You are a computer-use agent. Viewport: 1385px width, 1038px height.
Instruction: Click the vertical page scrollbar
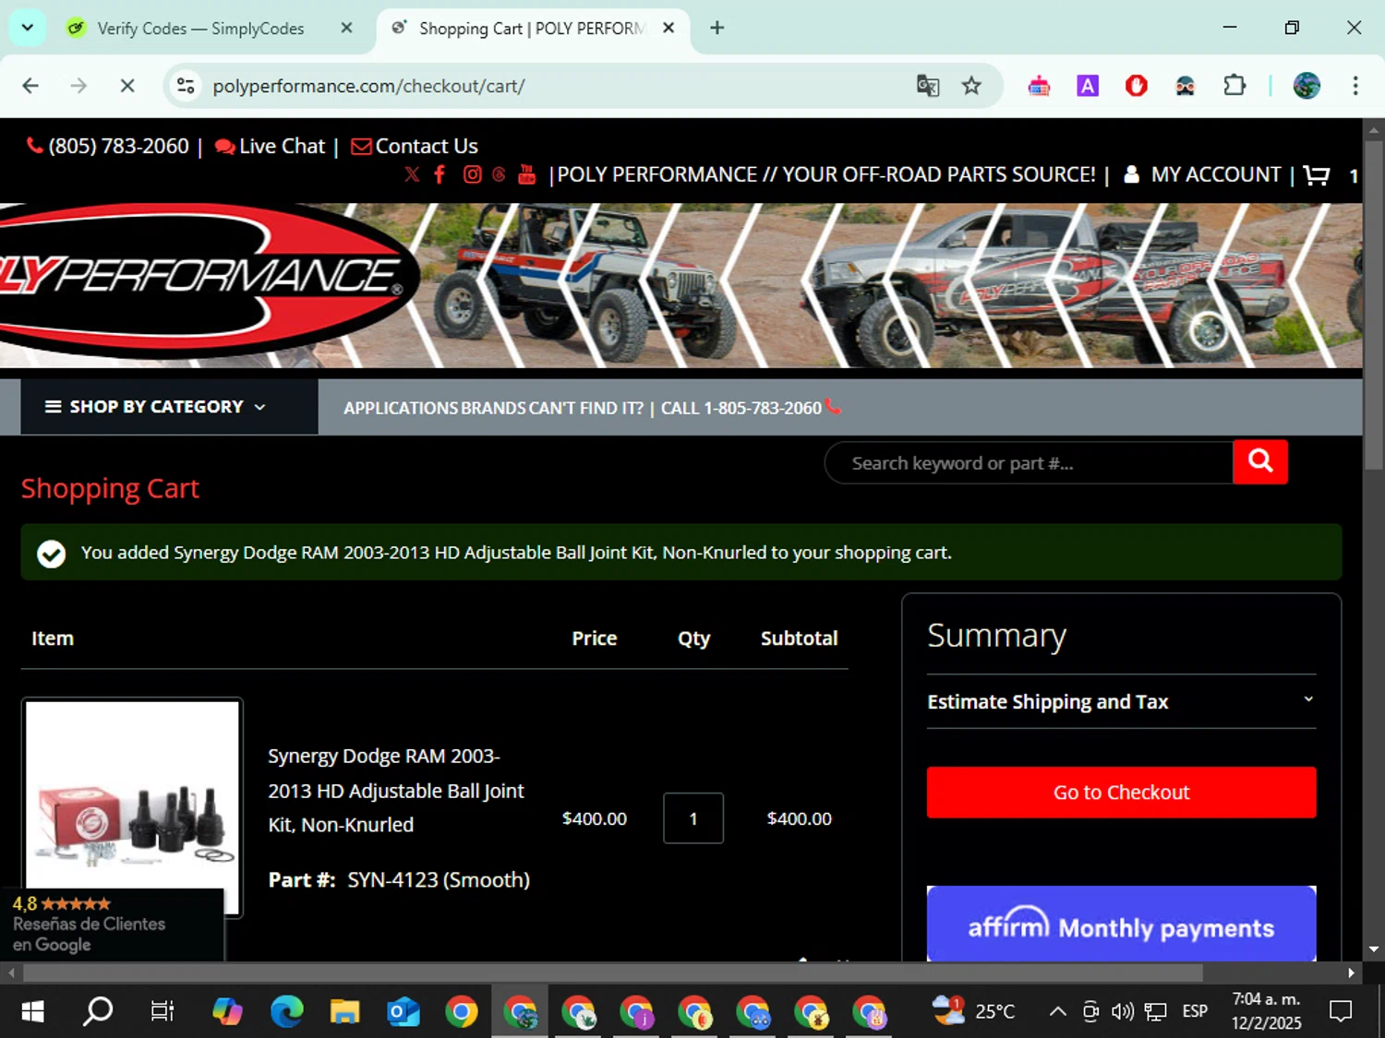tap(1374, 306)
